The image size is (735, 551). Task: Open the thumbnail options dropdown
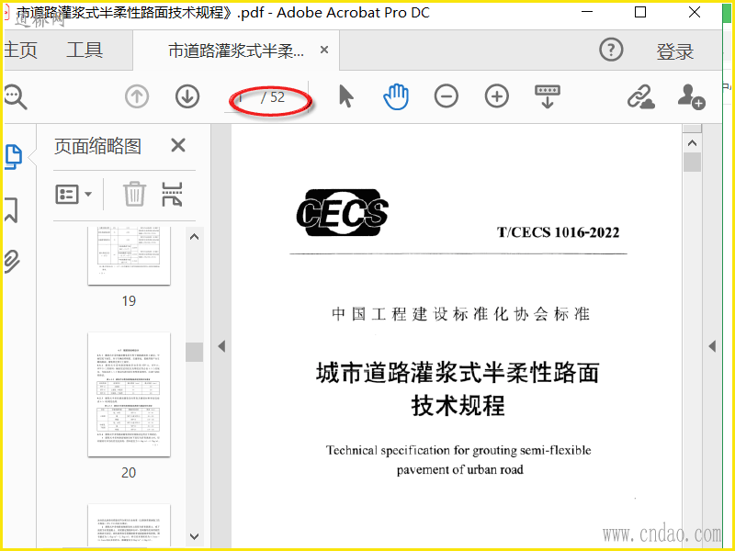tap(73, 194)
